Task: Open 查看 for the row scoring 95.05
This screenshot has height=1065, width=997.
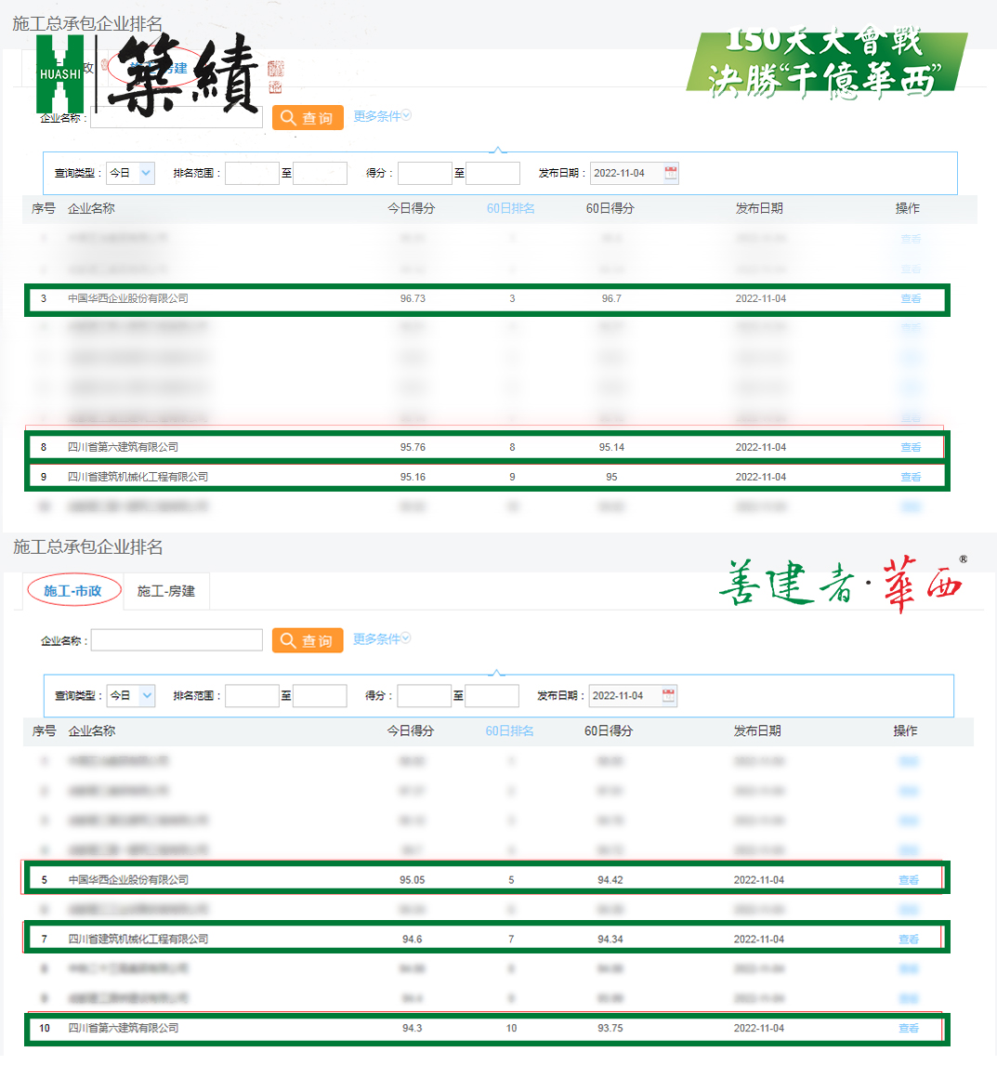Action: (909, 880)
